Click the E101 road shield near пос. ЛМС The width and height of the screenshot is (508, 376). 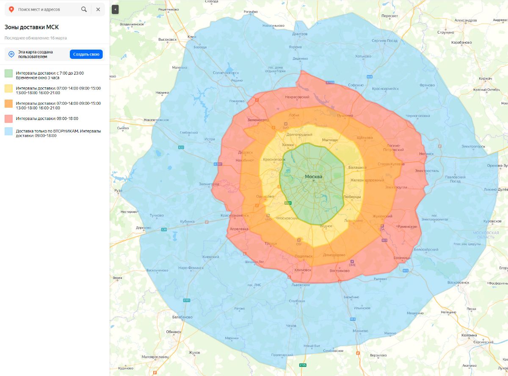(187, 301)
